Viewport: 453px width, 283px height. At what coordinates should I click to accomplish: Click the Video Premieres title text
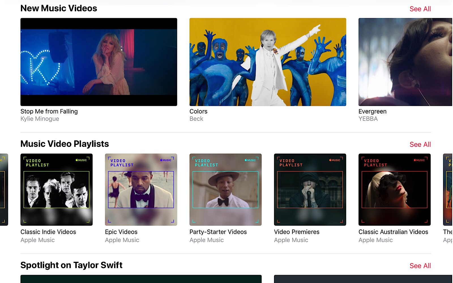click(x=297, y=232)
